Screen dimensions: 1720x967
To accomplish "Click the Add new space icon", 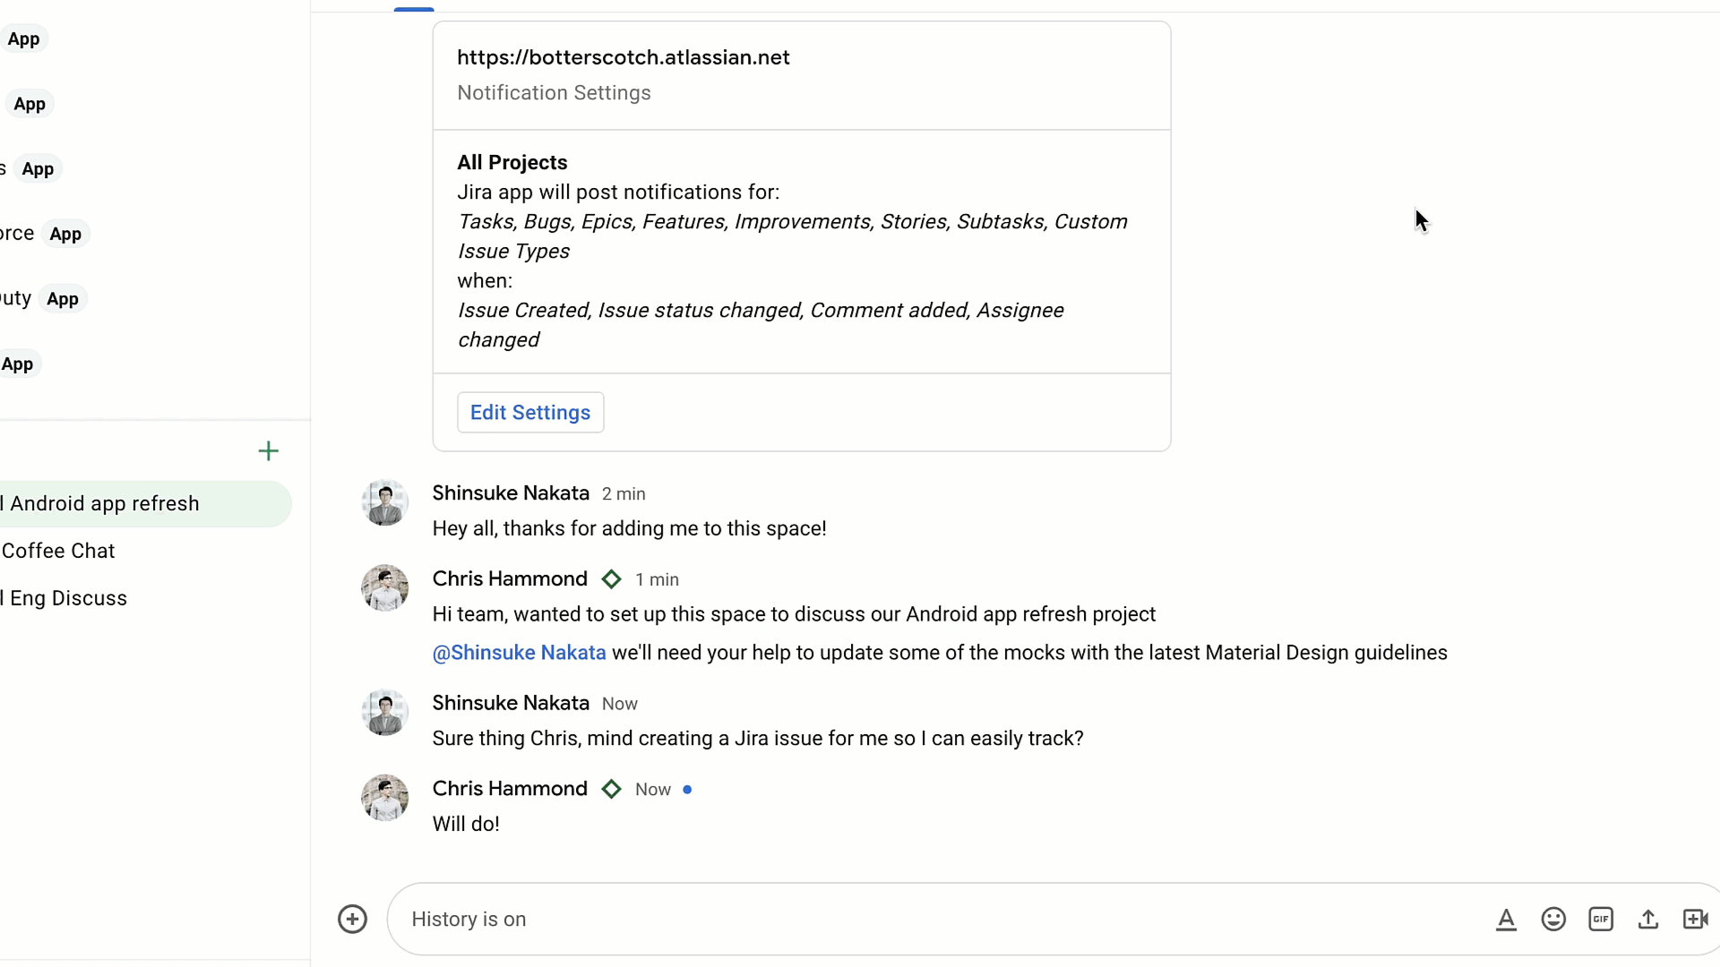I will pos(268,451).
